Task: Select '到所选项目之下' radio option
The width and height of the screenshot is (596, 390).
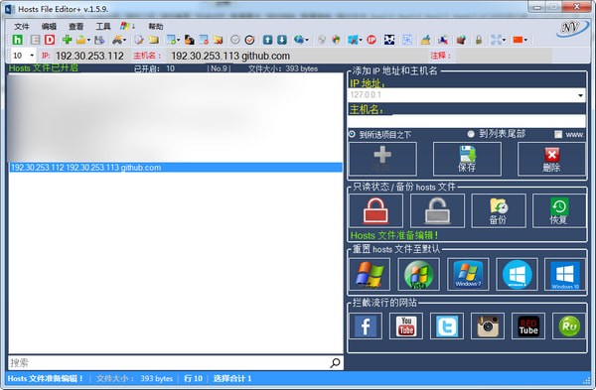Action: click(352, 134)
